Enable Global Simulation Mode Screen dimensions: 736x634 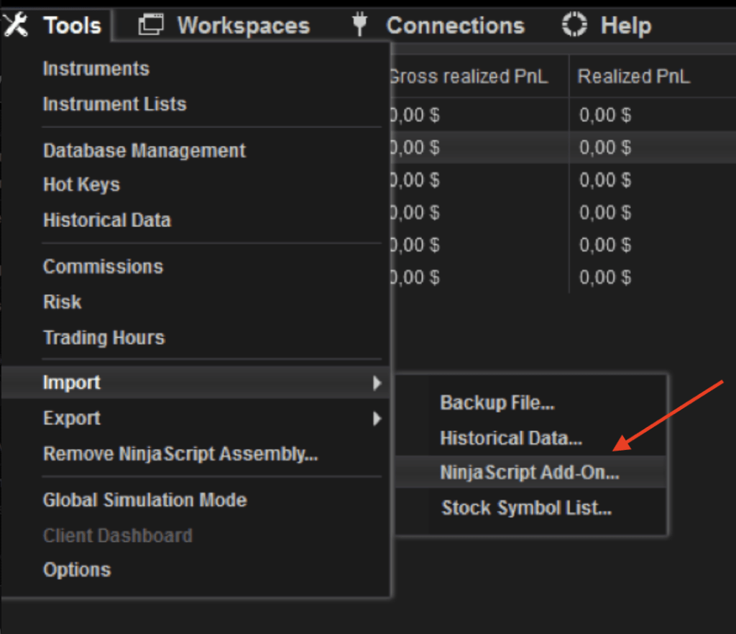pos(144,500)
